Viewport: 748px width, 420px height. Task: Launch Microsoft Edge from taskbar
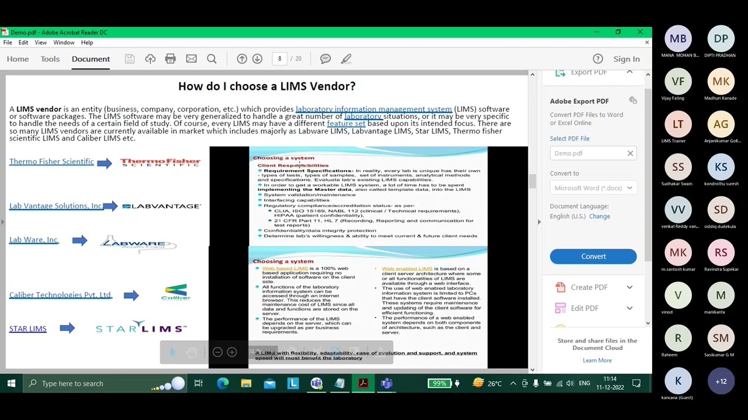pos(223,383)
